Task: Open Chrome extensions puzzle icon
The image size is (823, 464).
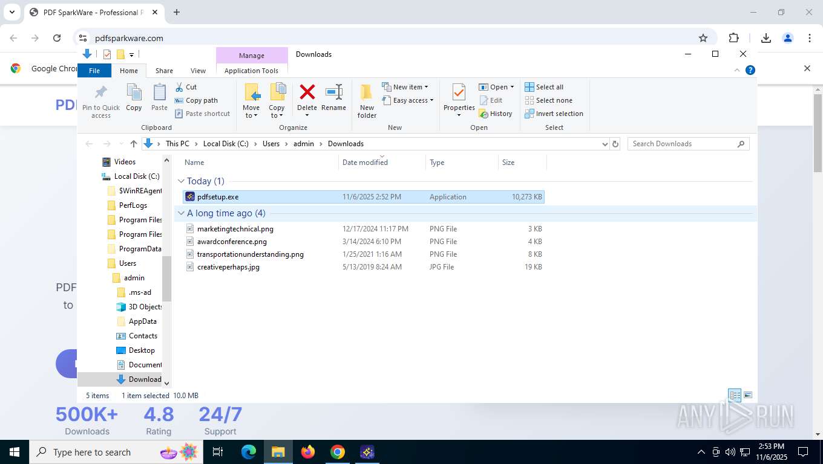Action: tap(734, 38)
